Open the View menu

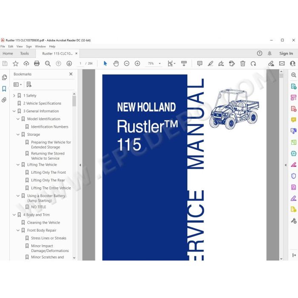[20, 46]
